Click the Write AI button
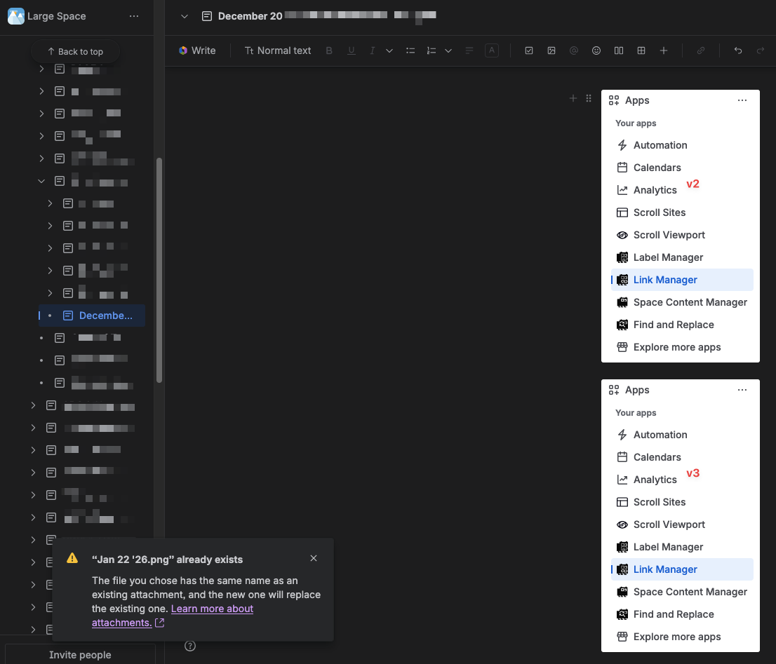Image resolution: width=776 pixels, height=664 pixels. 197,50
